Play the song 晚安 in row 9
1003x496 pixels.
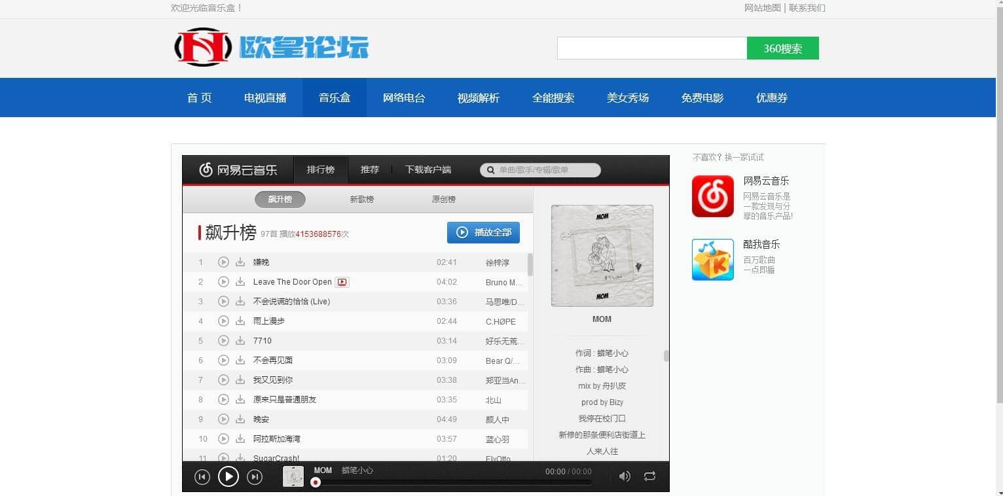(223, 419)
